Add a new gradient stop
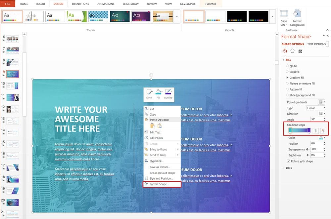 pyautogui.click(x=316, y=131)
